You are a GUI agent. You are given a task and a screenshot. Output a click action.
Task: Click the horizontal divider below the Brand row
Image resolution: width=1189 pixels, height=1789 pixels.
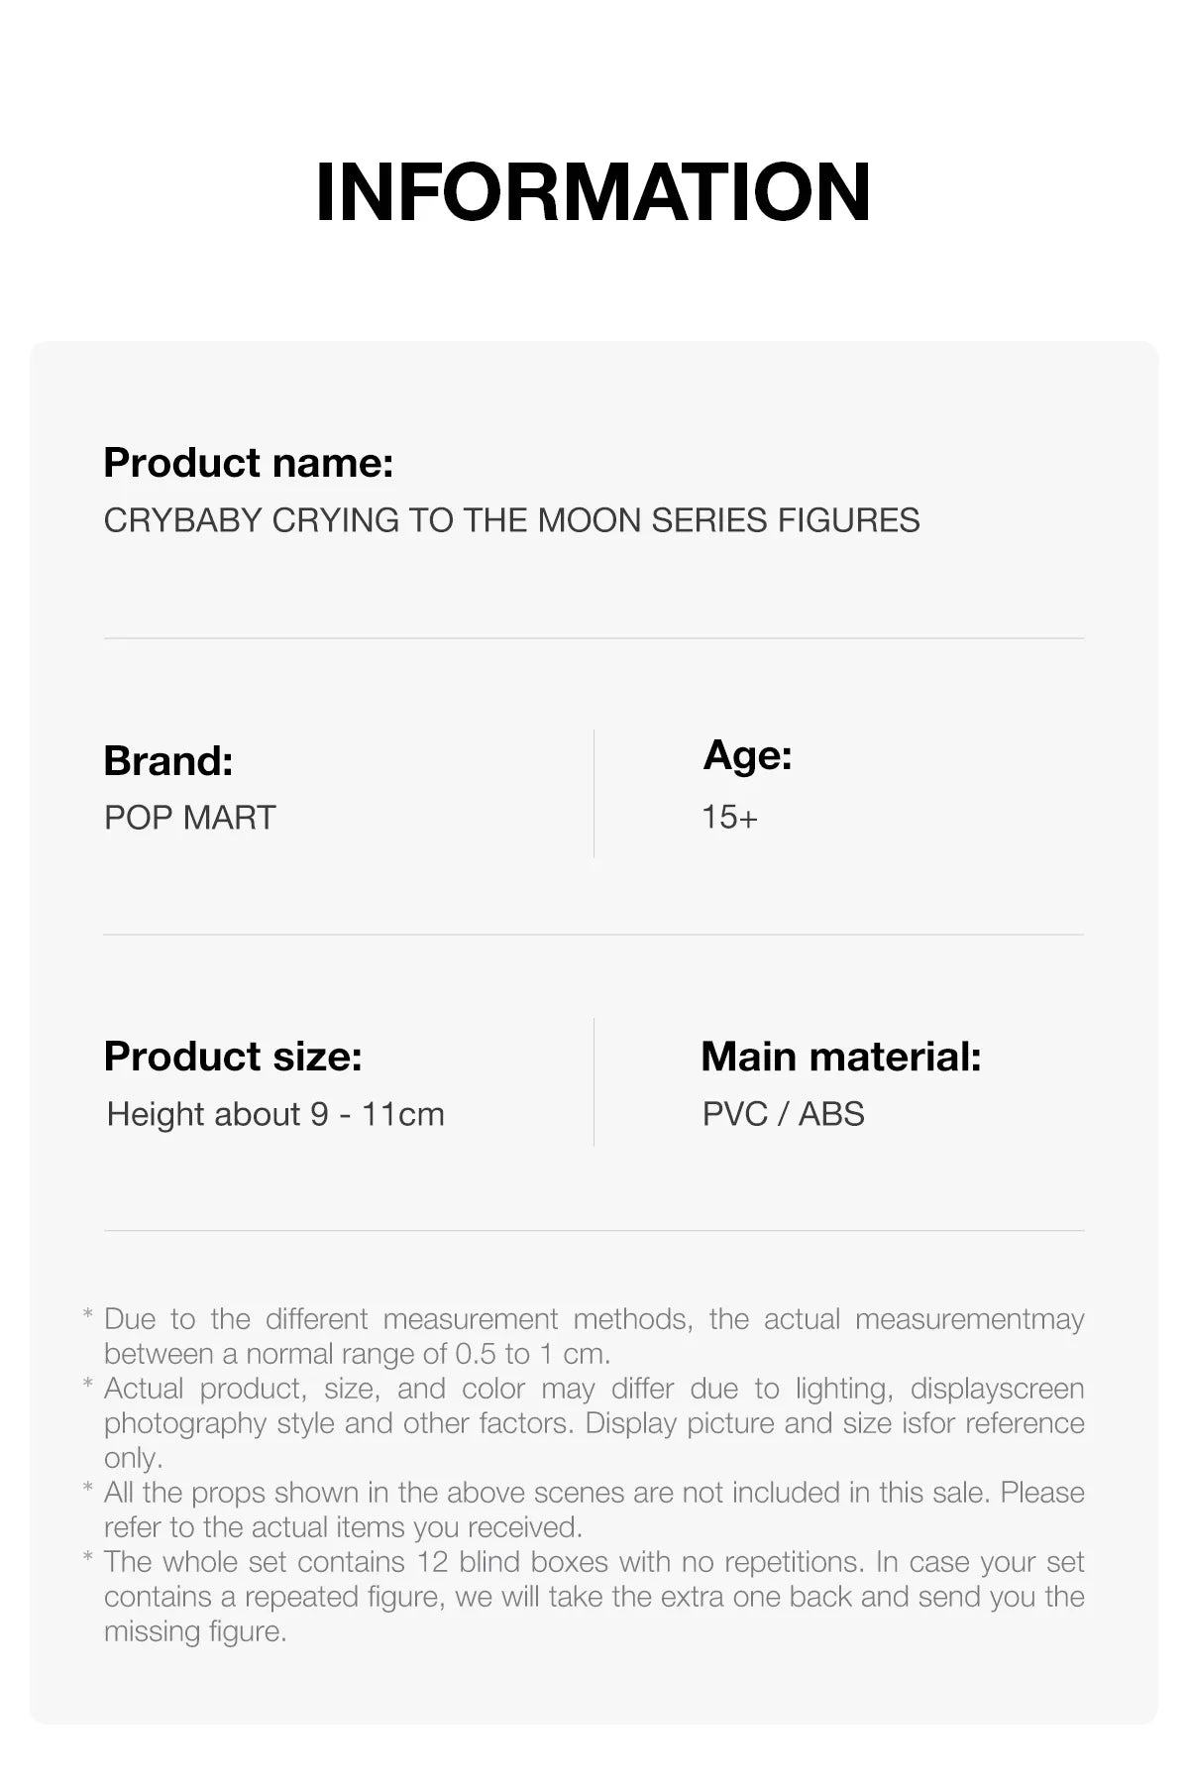pyautogui.click(x=594, y=935)
